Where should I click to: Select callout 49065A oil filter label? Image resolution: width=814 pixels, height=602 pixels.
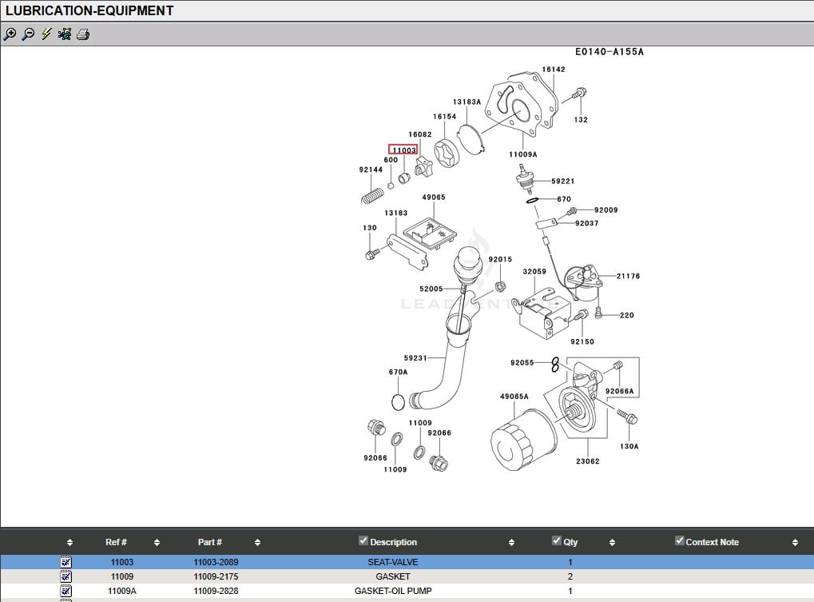click(x=514, y=397)
